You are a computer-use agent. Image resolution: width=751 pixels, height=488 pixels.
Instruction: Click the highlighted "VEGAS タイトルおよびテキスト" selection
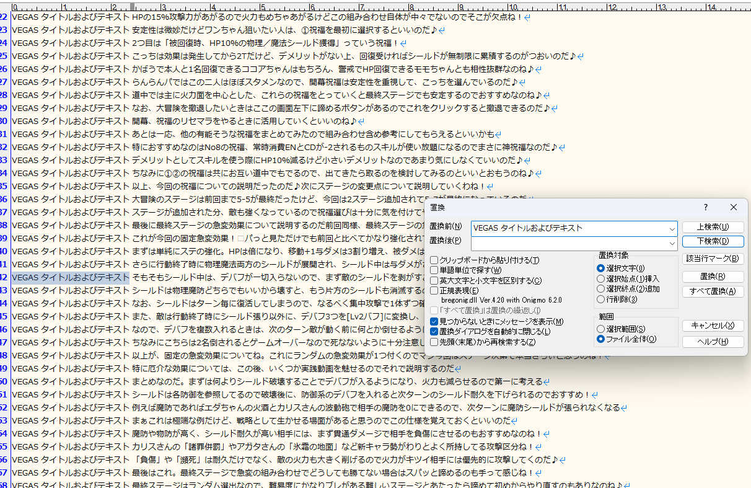tap(71, 277)
